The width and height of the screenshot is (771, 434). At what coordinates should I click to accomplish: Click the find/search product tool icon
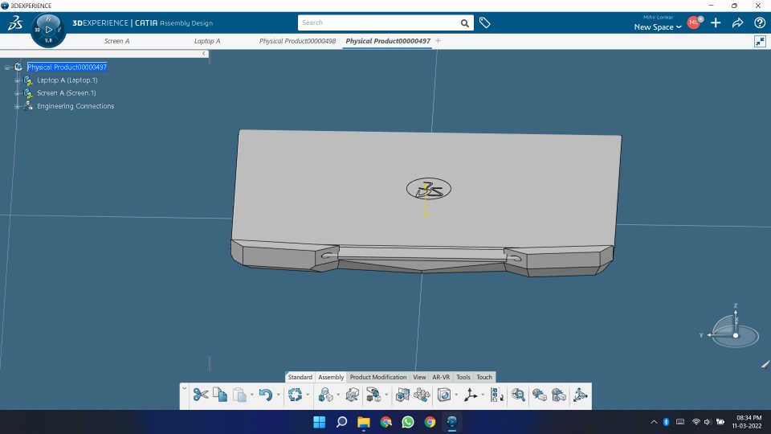tap(325, 395)
